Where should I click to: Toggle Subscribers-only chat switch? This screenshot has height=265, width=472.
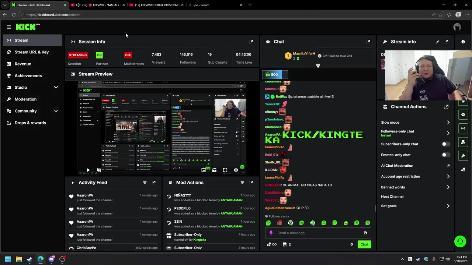pyautogui.click(x=446, y=144)
